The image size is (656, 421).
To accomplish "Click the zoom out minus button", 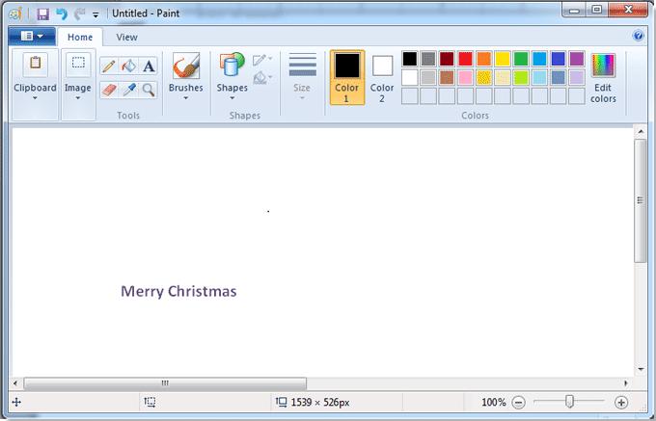I will point(518,402).
